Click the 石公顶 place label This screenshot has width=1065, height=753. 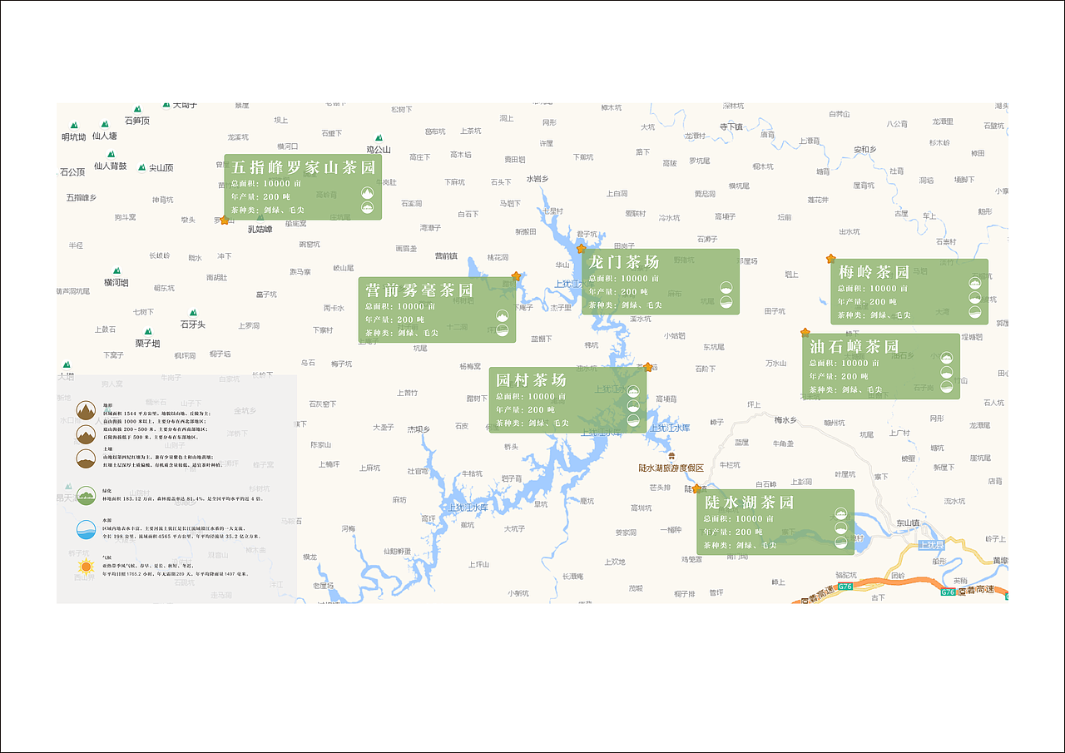point(72,172)
